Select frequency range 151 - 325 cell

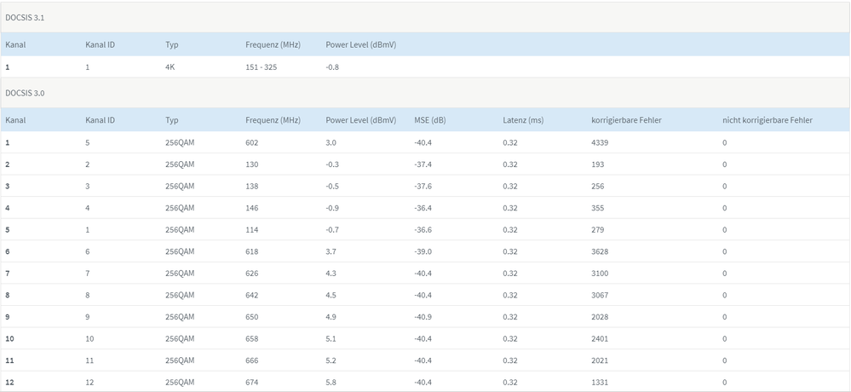[x=261, y=66]
